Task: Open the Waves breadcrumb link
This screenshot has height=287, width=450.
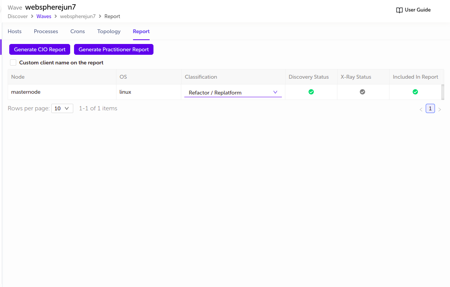Action: [44, 16]
